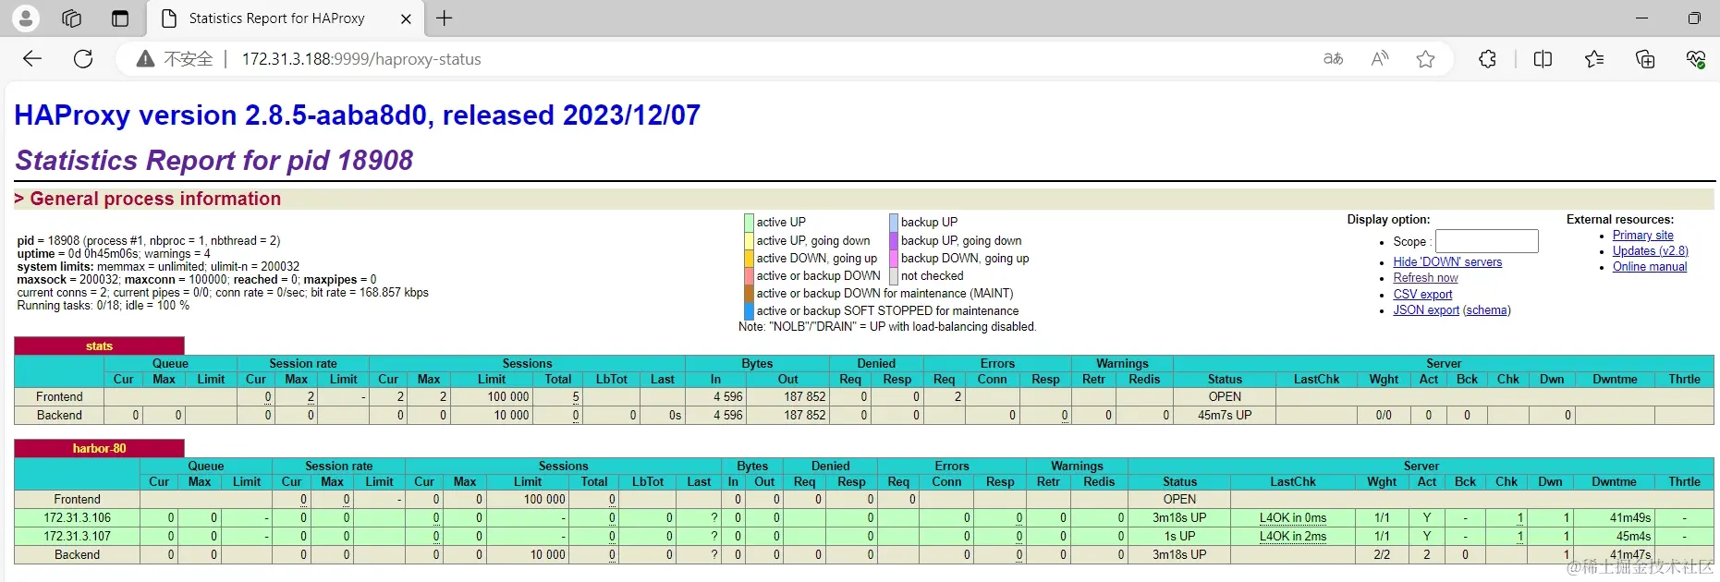Click the 45m7s UP status cell
The image size is (1720, 582).
point(1225,416)
